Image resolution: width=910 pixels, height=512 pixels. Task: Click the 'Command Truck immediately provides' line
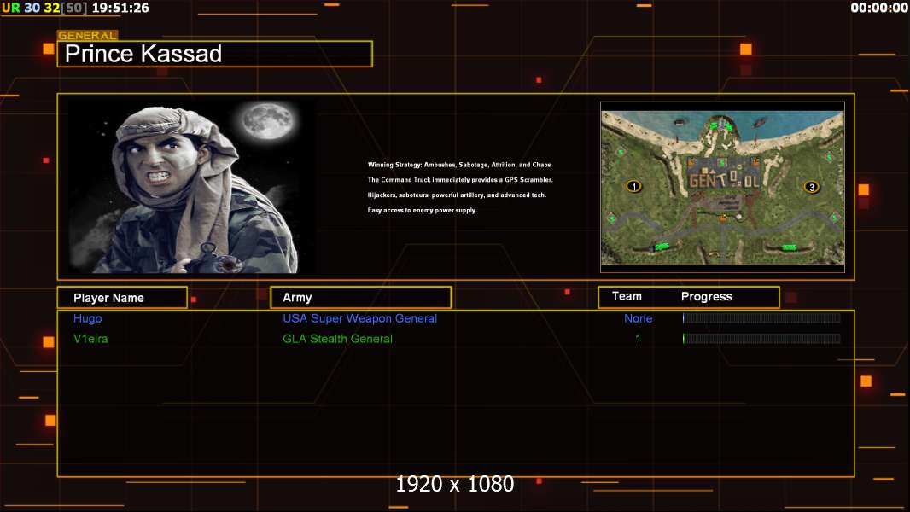[x=460, y=180]
